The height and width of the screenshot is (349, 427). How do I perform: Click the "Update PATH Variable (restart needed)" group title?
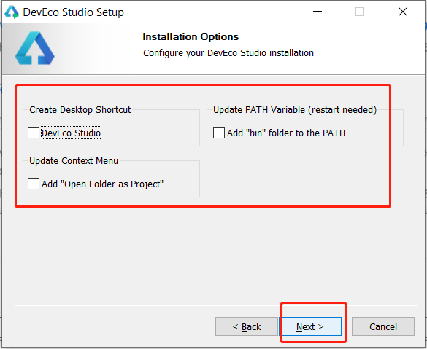tap(295, 109)
